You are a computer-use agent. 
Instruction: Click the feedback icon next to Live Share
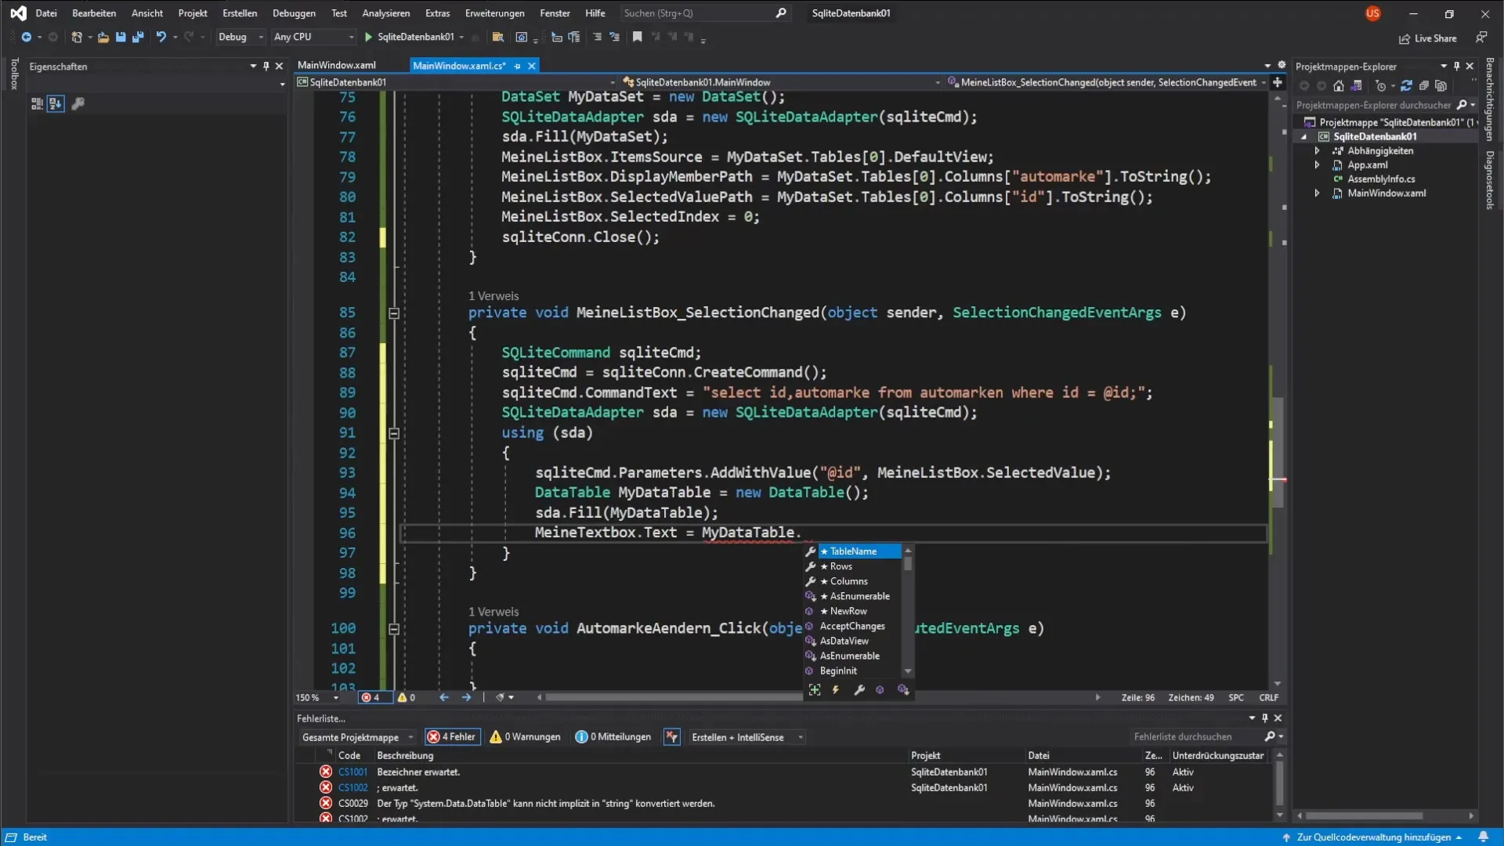(x=1481, y=38)
